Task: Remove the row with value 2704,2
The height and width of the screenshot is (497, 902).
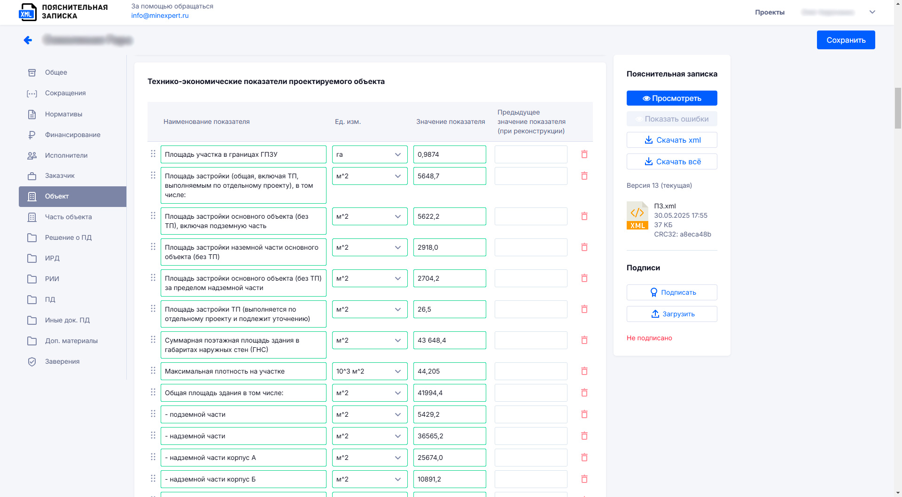Action: (584, 278)
